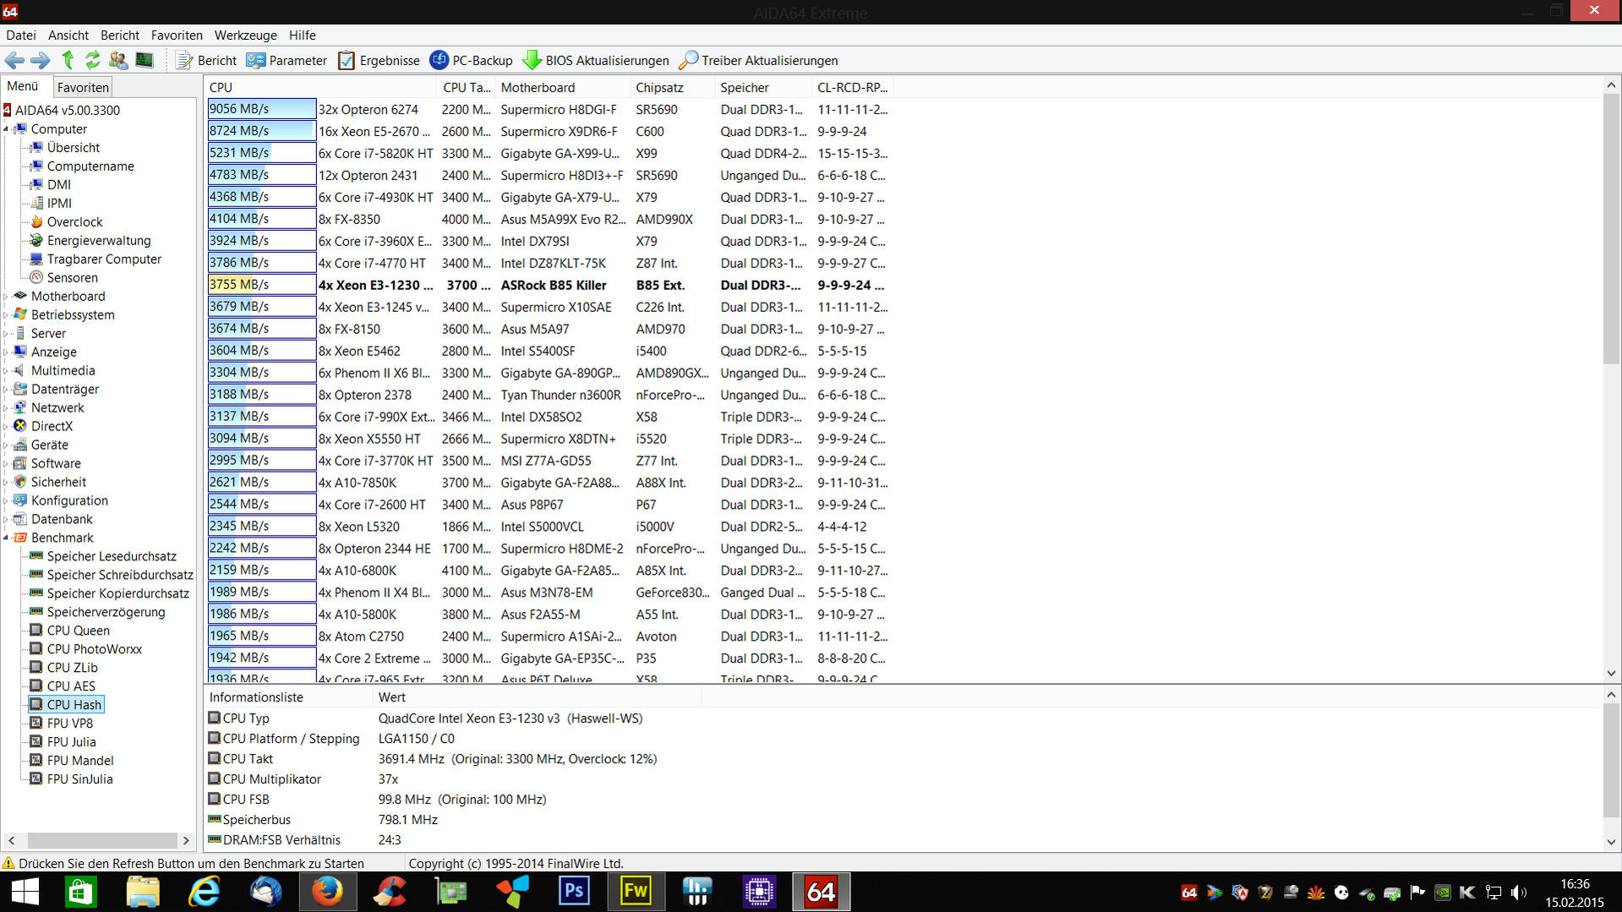Select the 9056 MB/s Opteron 6274 row
This screenshot has height=912, width=1622.
(x=549, y=109)
